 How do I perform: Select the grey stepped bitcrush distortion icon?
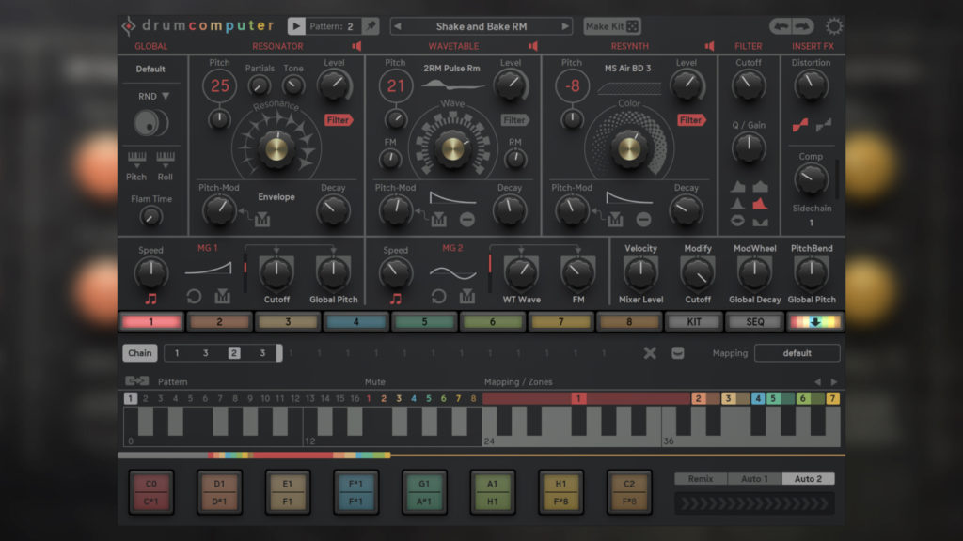(824, 125)
